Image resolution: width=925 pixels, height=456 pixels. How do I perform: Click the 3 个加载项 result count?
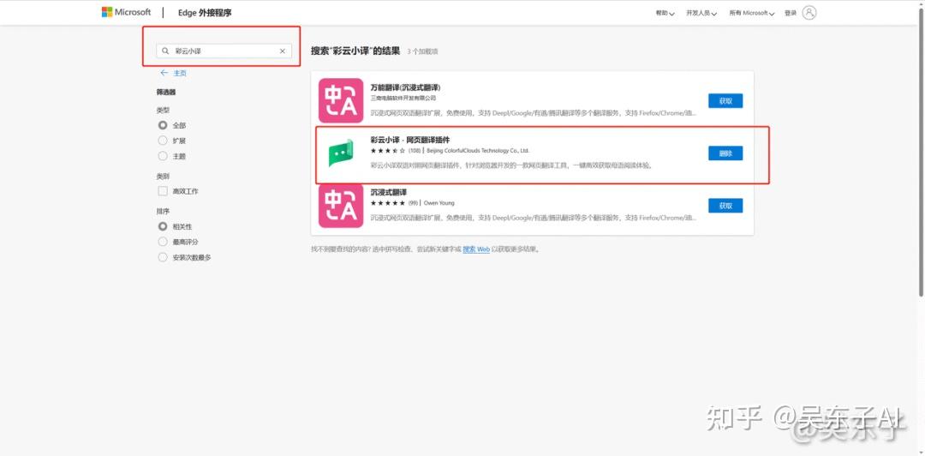pos(422,52)
